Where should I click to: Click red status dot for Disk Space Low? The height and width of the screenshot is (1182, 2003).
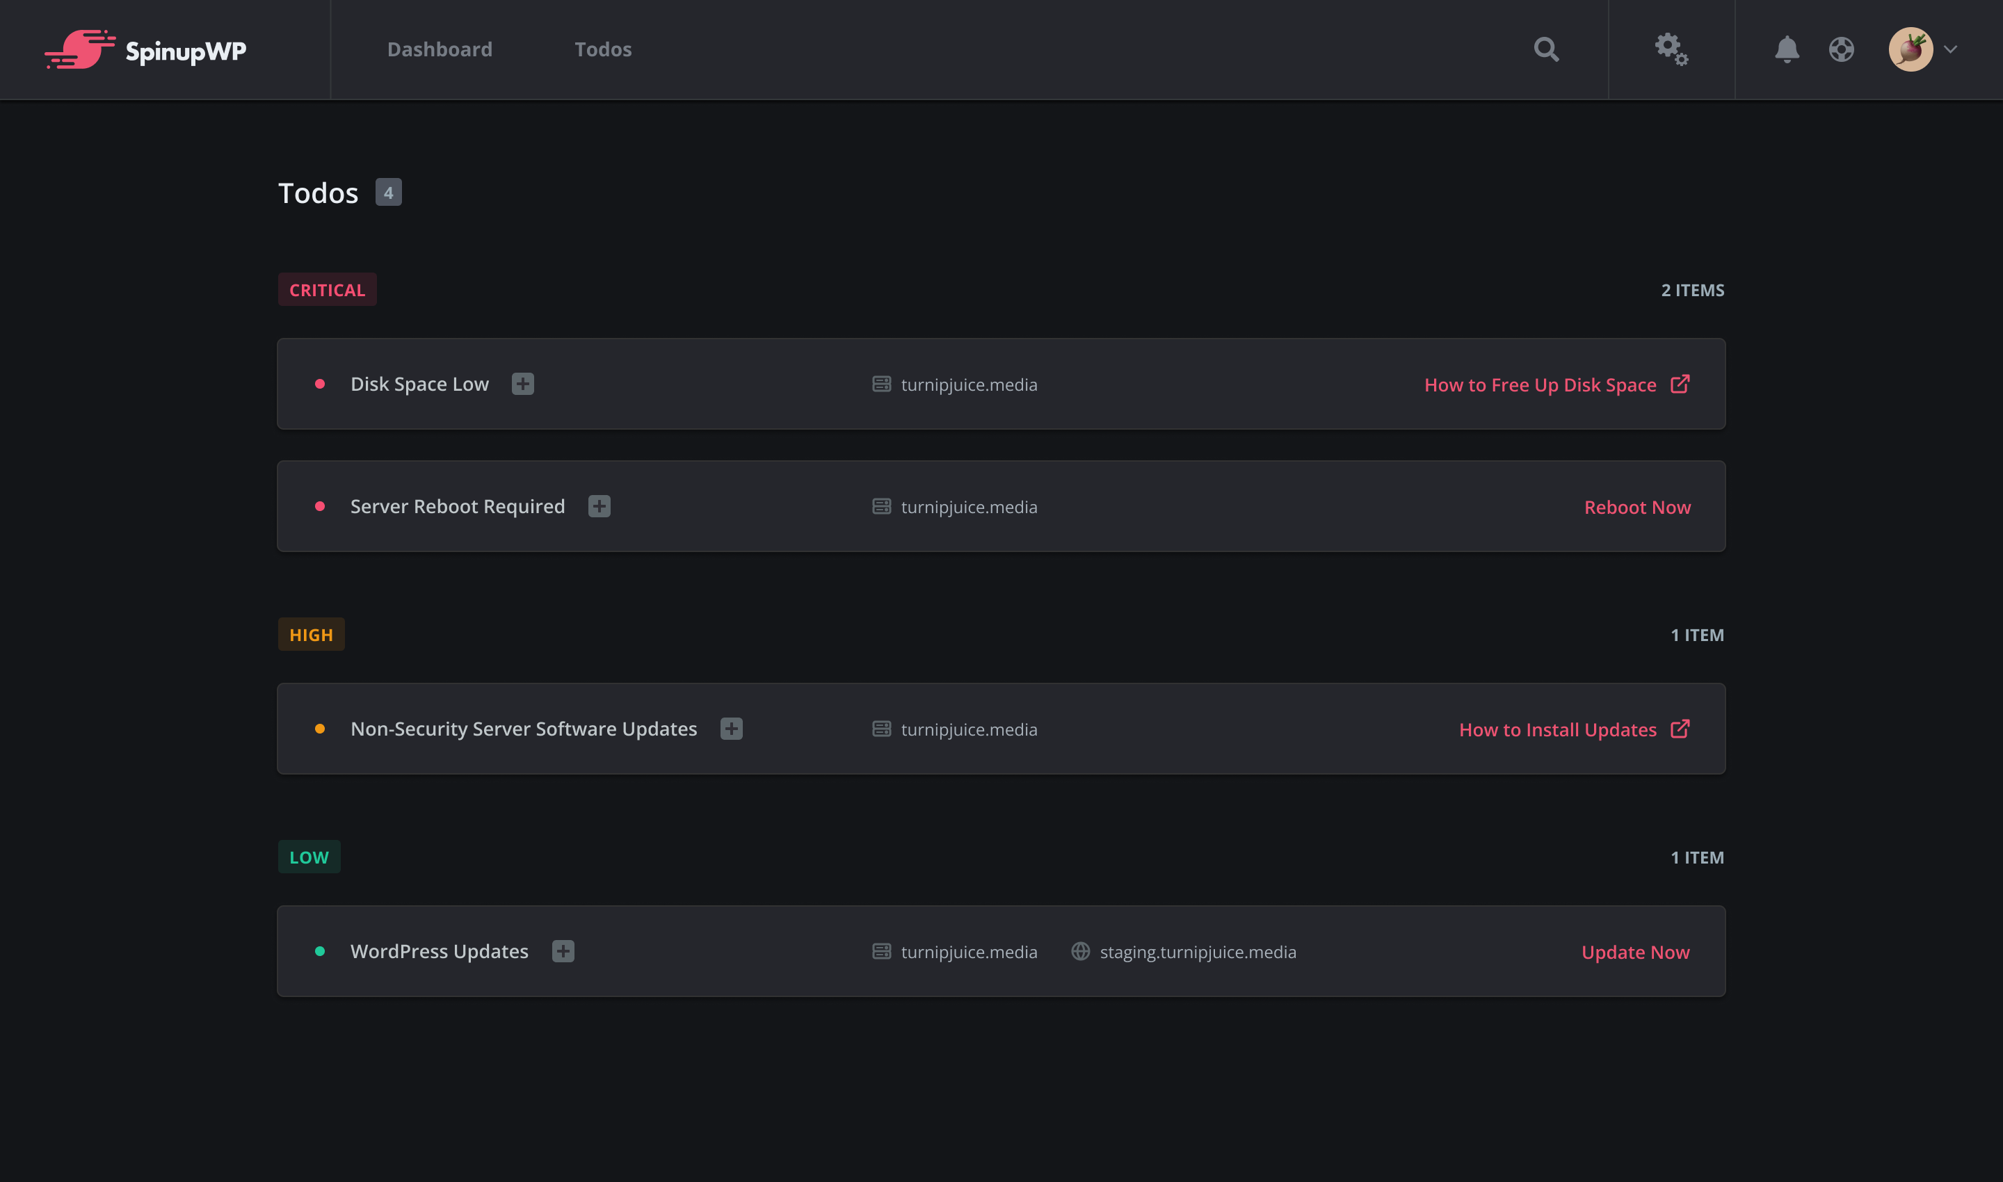pos(319,384)
